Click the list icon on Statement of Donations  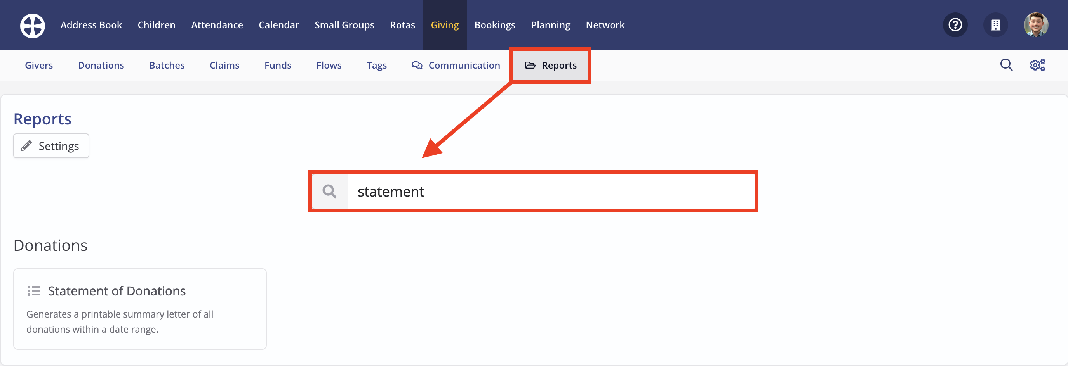pos(34,291)
